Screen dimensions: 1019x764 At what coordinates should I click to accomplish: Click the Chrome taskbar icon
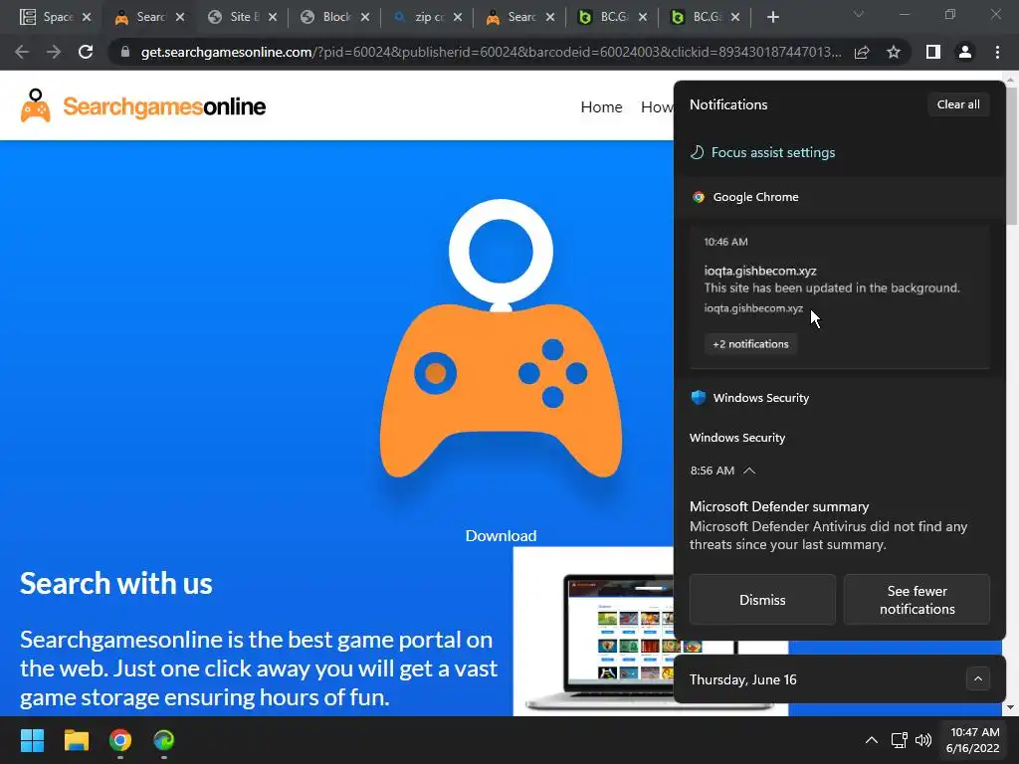coord(120,740)
